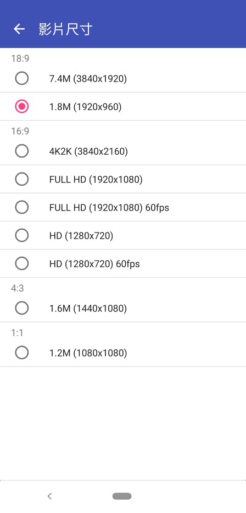Image resolution: width=246 pixels, height=513 pixels.
Task: Tap the home pill at bottom
Action: [x=122, y=496]
